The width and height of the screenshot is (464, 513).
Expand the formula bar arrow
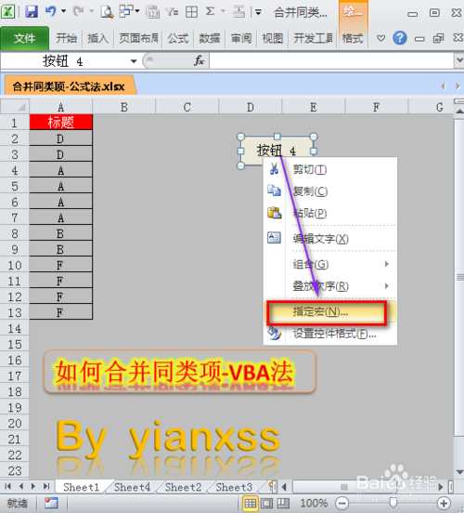459,60
